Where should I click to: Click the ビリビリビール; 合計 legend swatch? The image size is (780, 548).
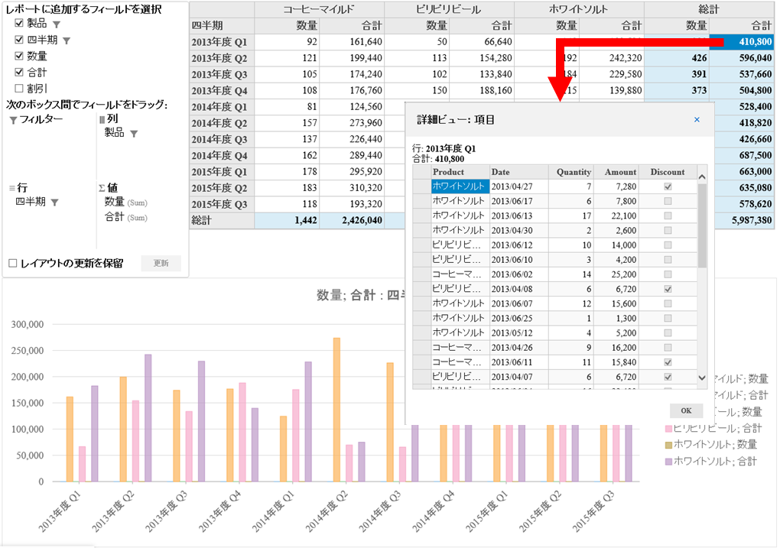tap(668, 429)
